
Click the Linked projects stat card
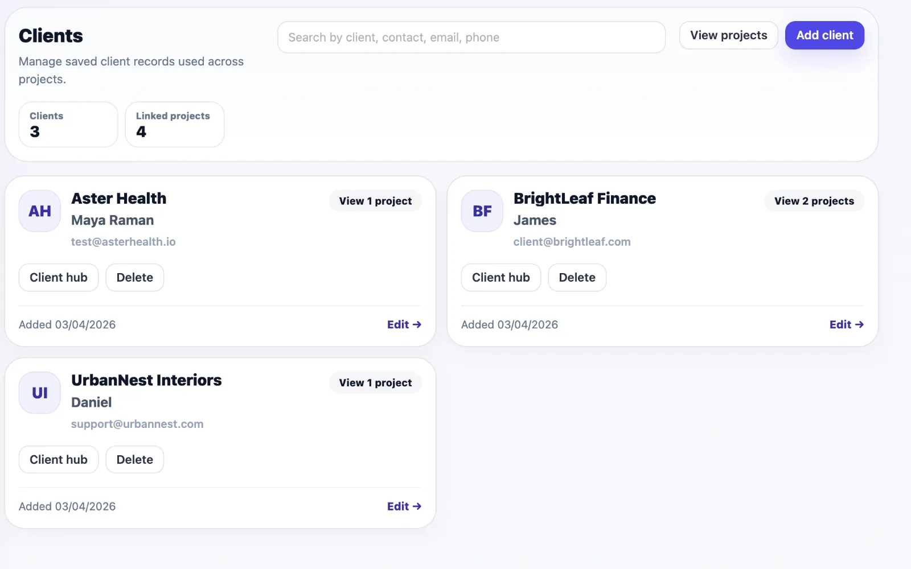(175, 125)
